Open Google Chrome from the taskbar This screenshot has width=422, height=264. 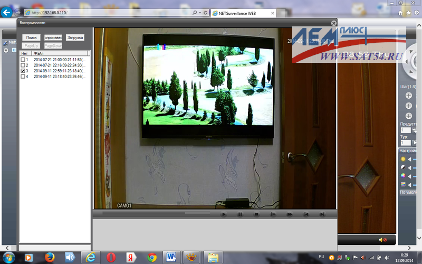[152, 258]
